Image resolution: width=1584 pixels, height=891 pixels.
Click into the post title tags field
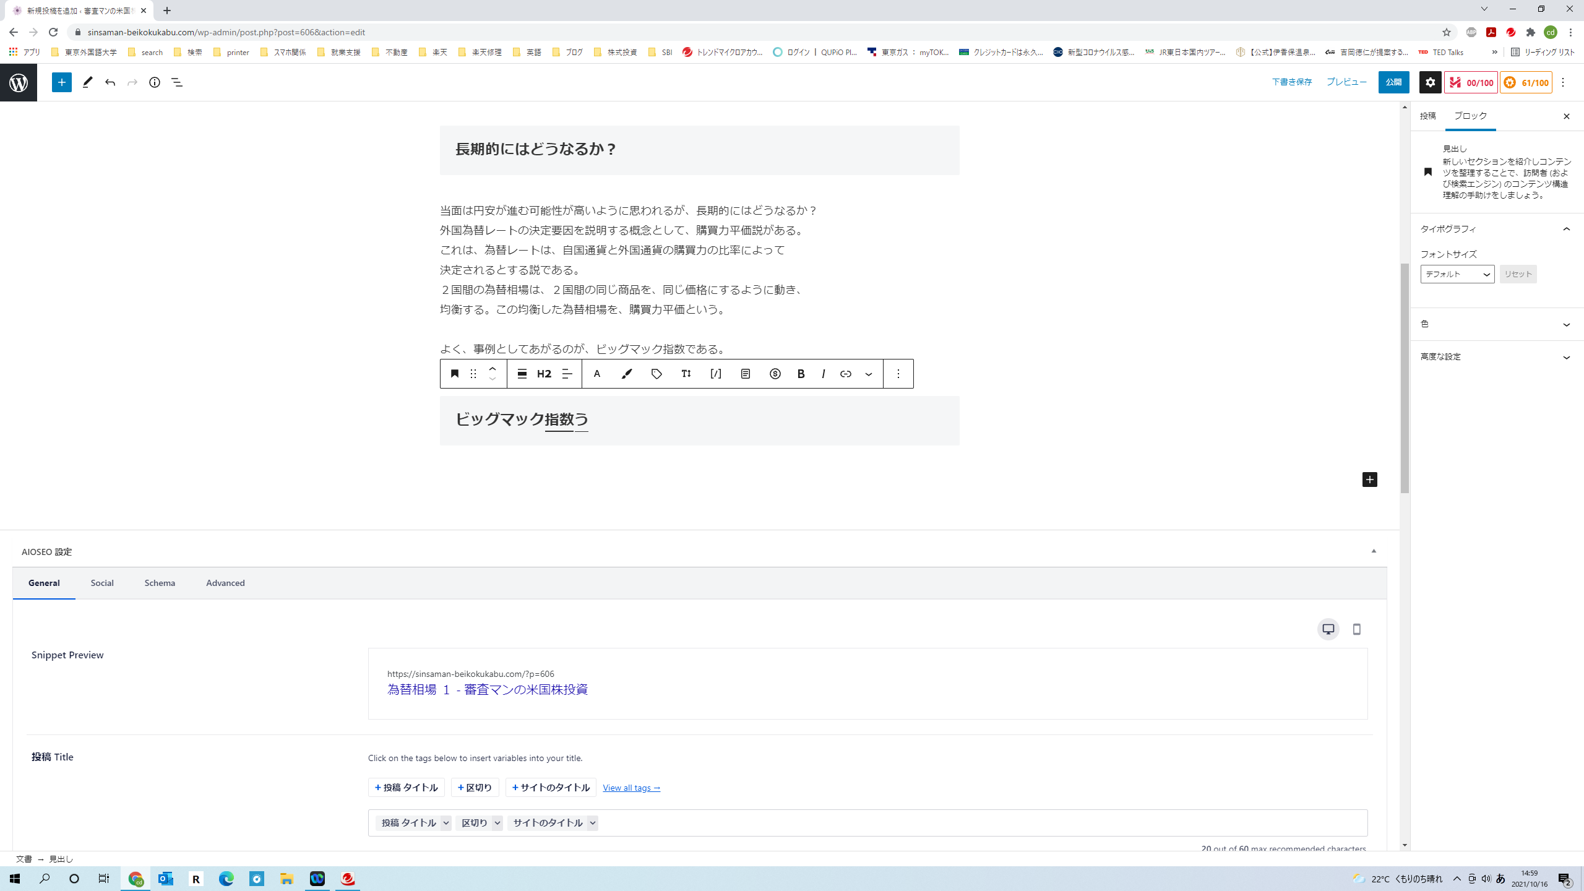(x=928, y=823)
